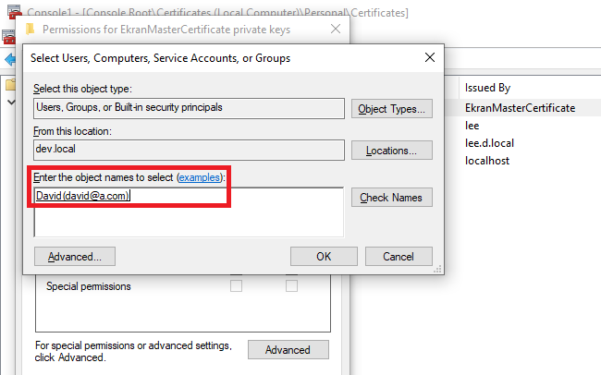Close the Select Users dialog
601x375 pixels.
429,57
